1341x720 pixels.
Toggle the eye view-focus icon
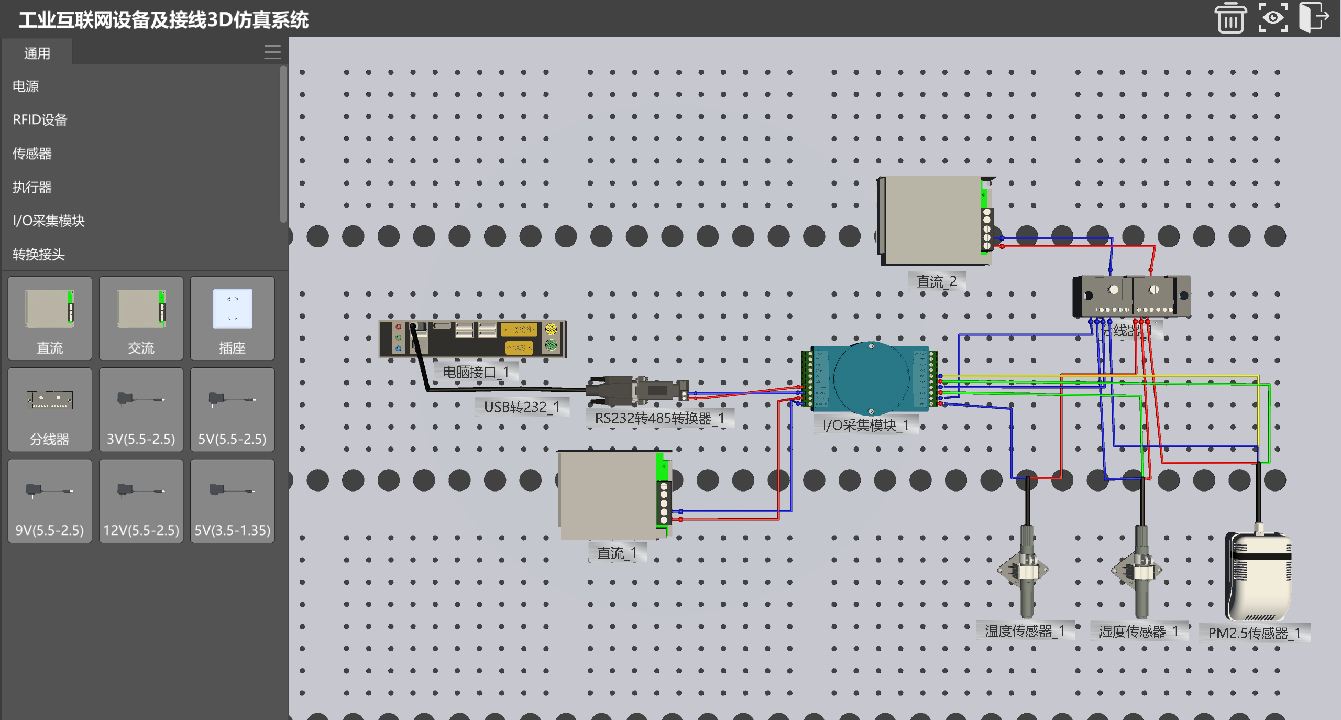coord(1273,18)
